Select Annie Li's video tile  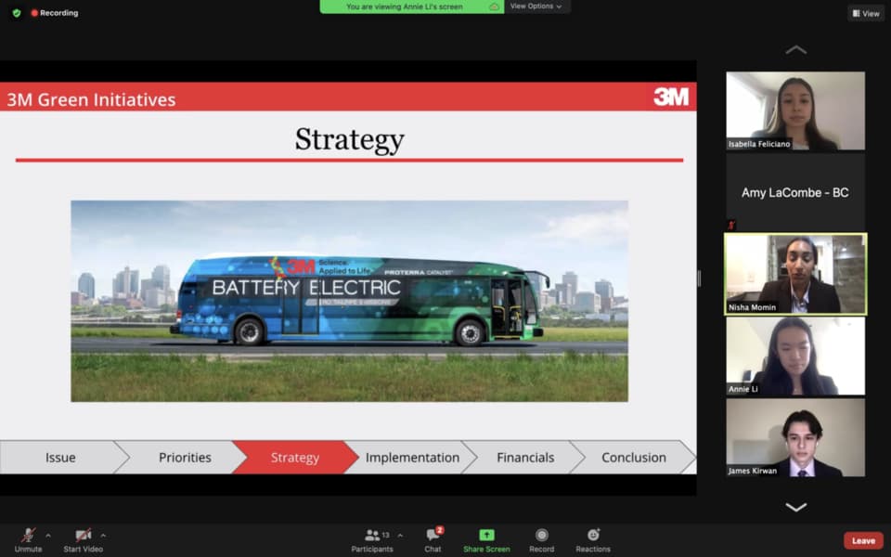tap(795, 356)
